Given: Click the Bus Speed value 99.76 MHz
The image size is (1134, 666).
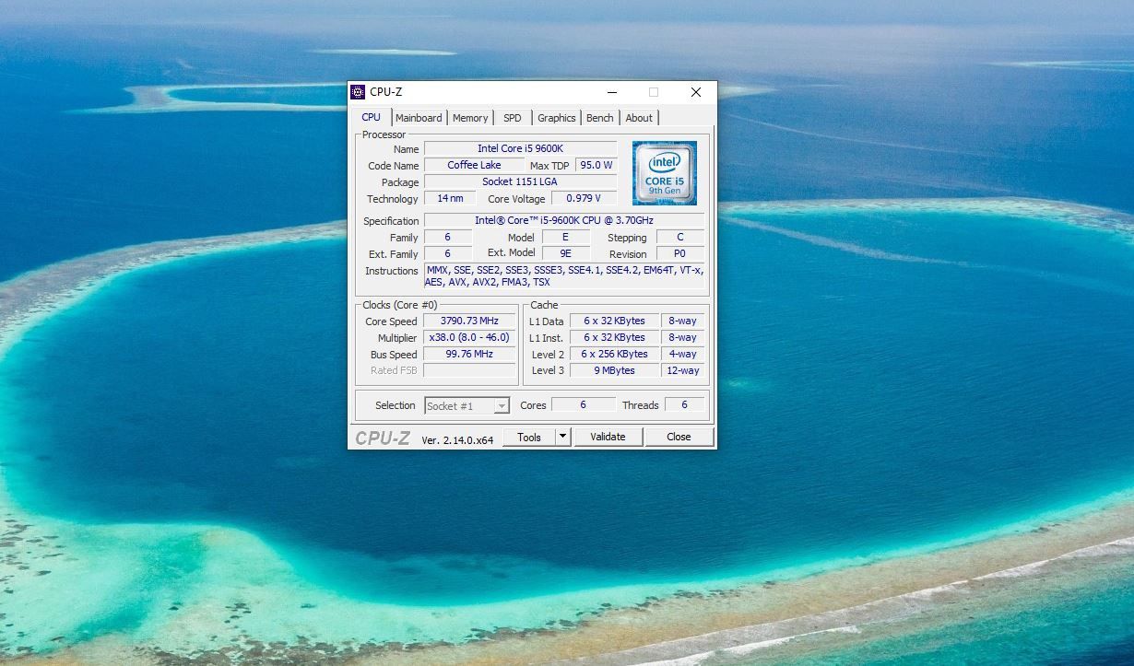Looking at the screenshot, I should pos(469,355).
